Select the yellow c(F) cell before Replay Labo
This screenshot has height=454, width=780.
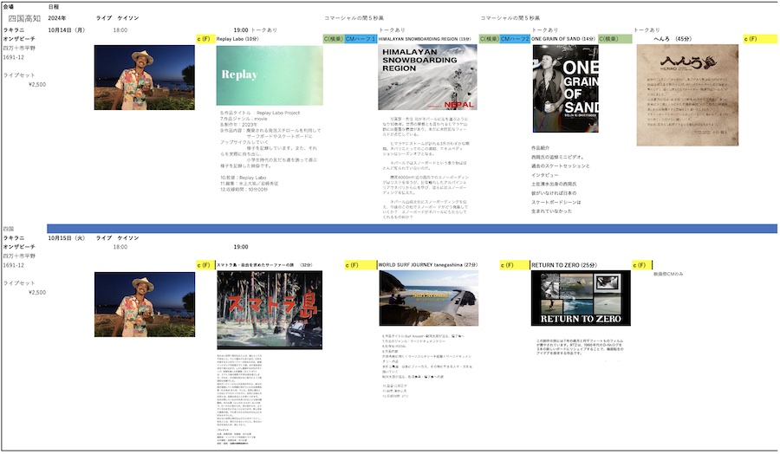click(x=205, y=39)
